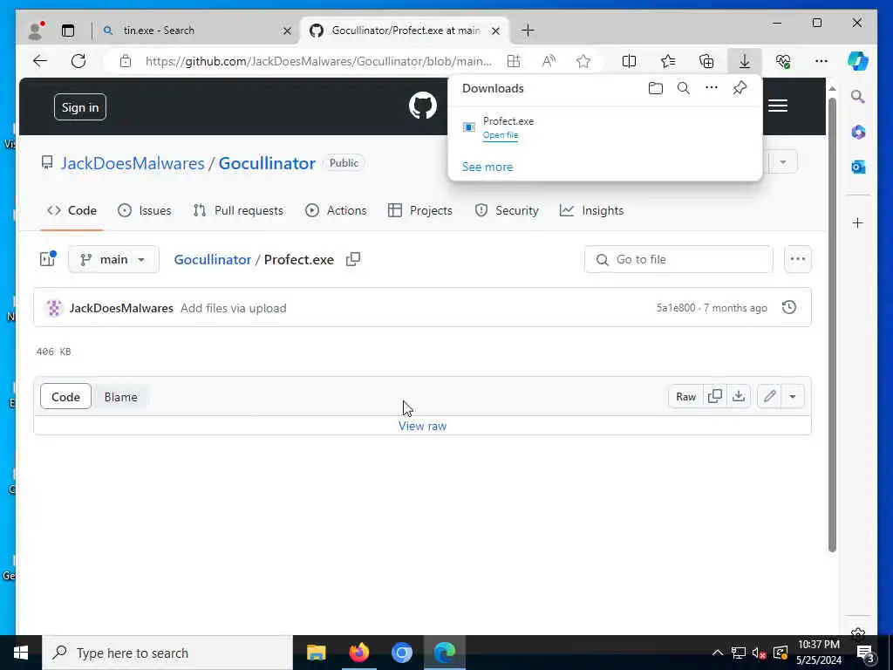Click the Raw button
The width and height of the screenshot is (893, 670).
click(685, 397)
